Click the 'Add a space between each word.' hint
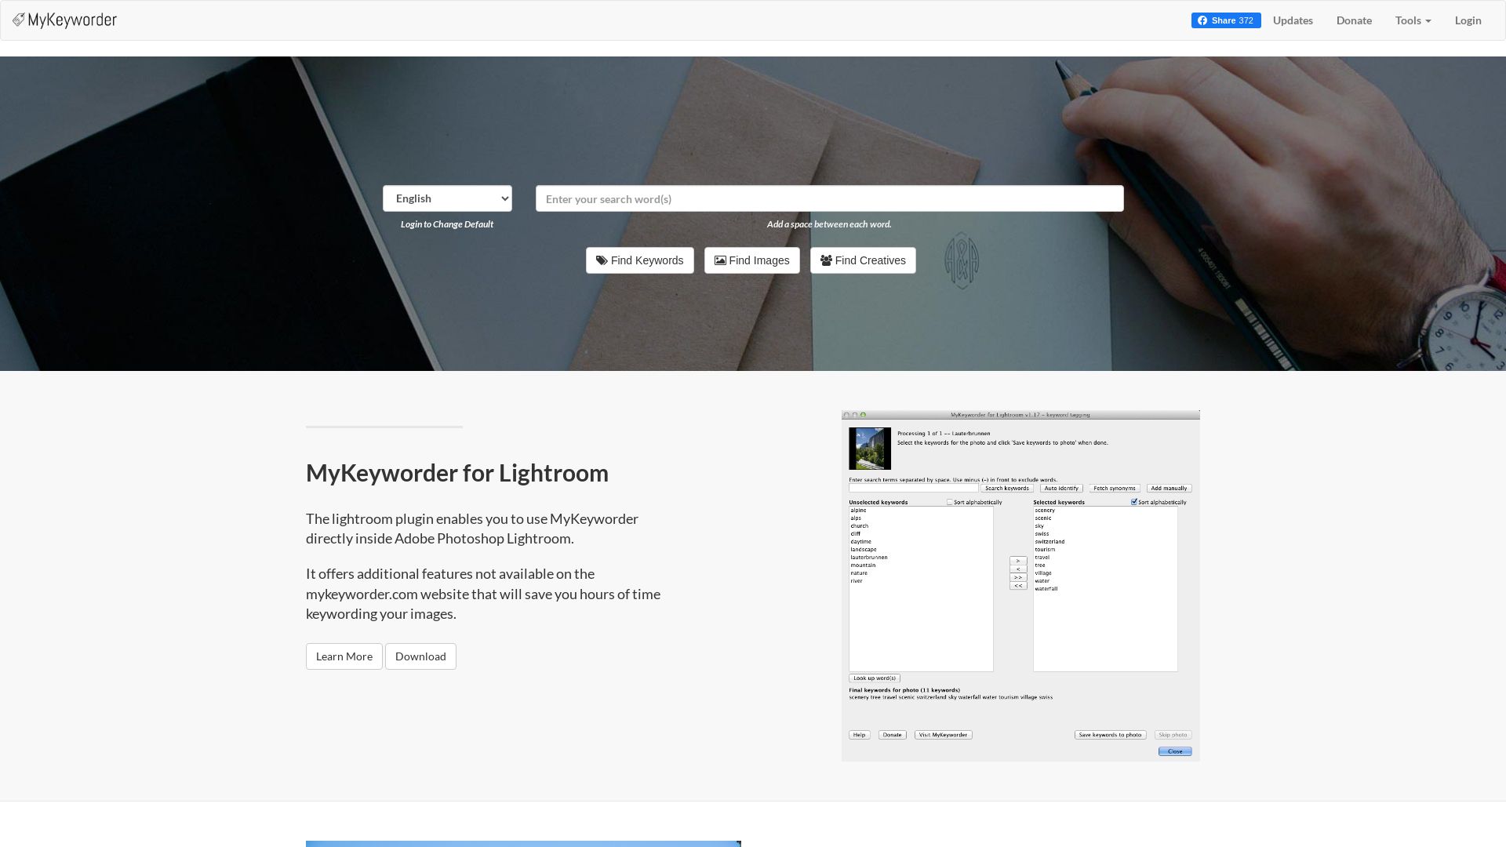Viewport: 1506px width, 847px height. (829, 224)
